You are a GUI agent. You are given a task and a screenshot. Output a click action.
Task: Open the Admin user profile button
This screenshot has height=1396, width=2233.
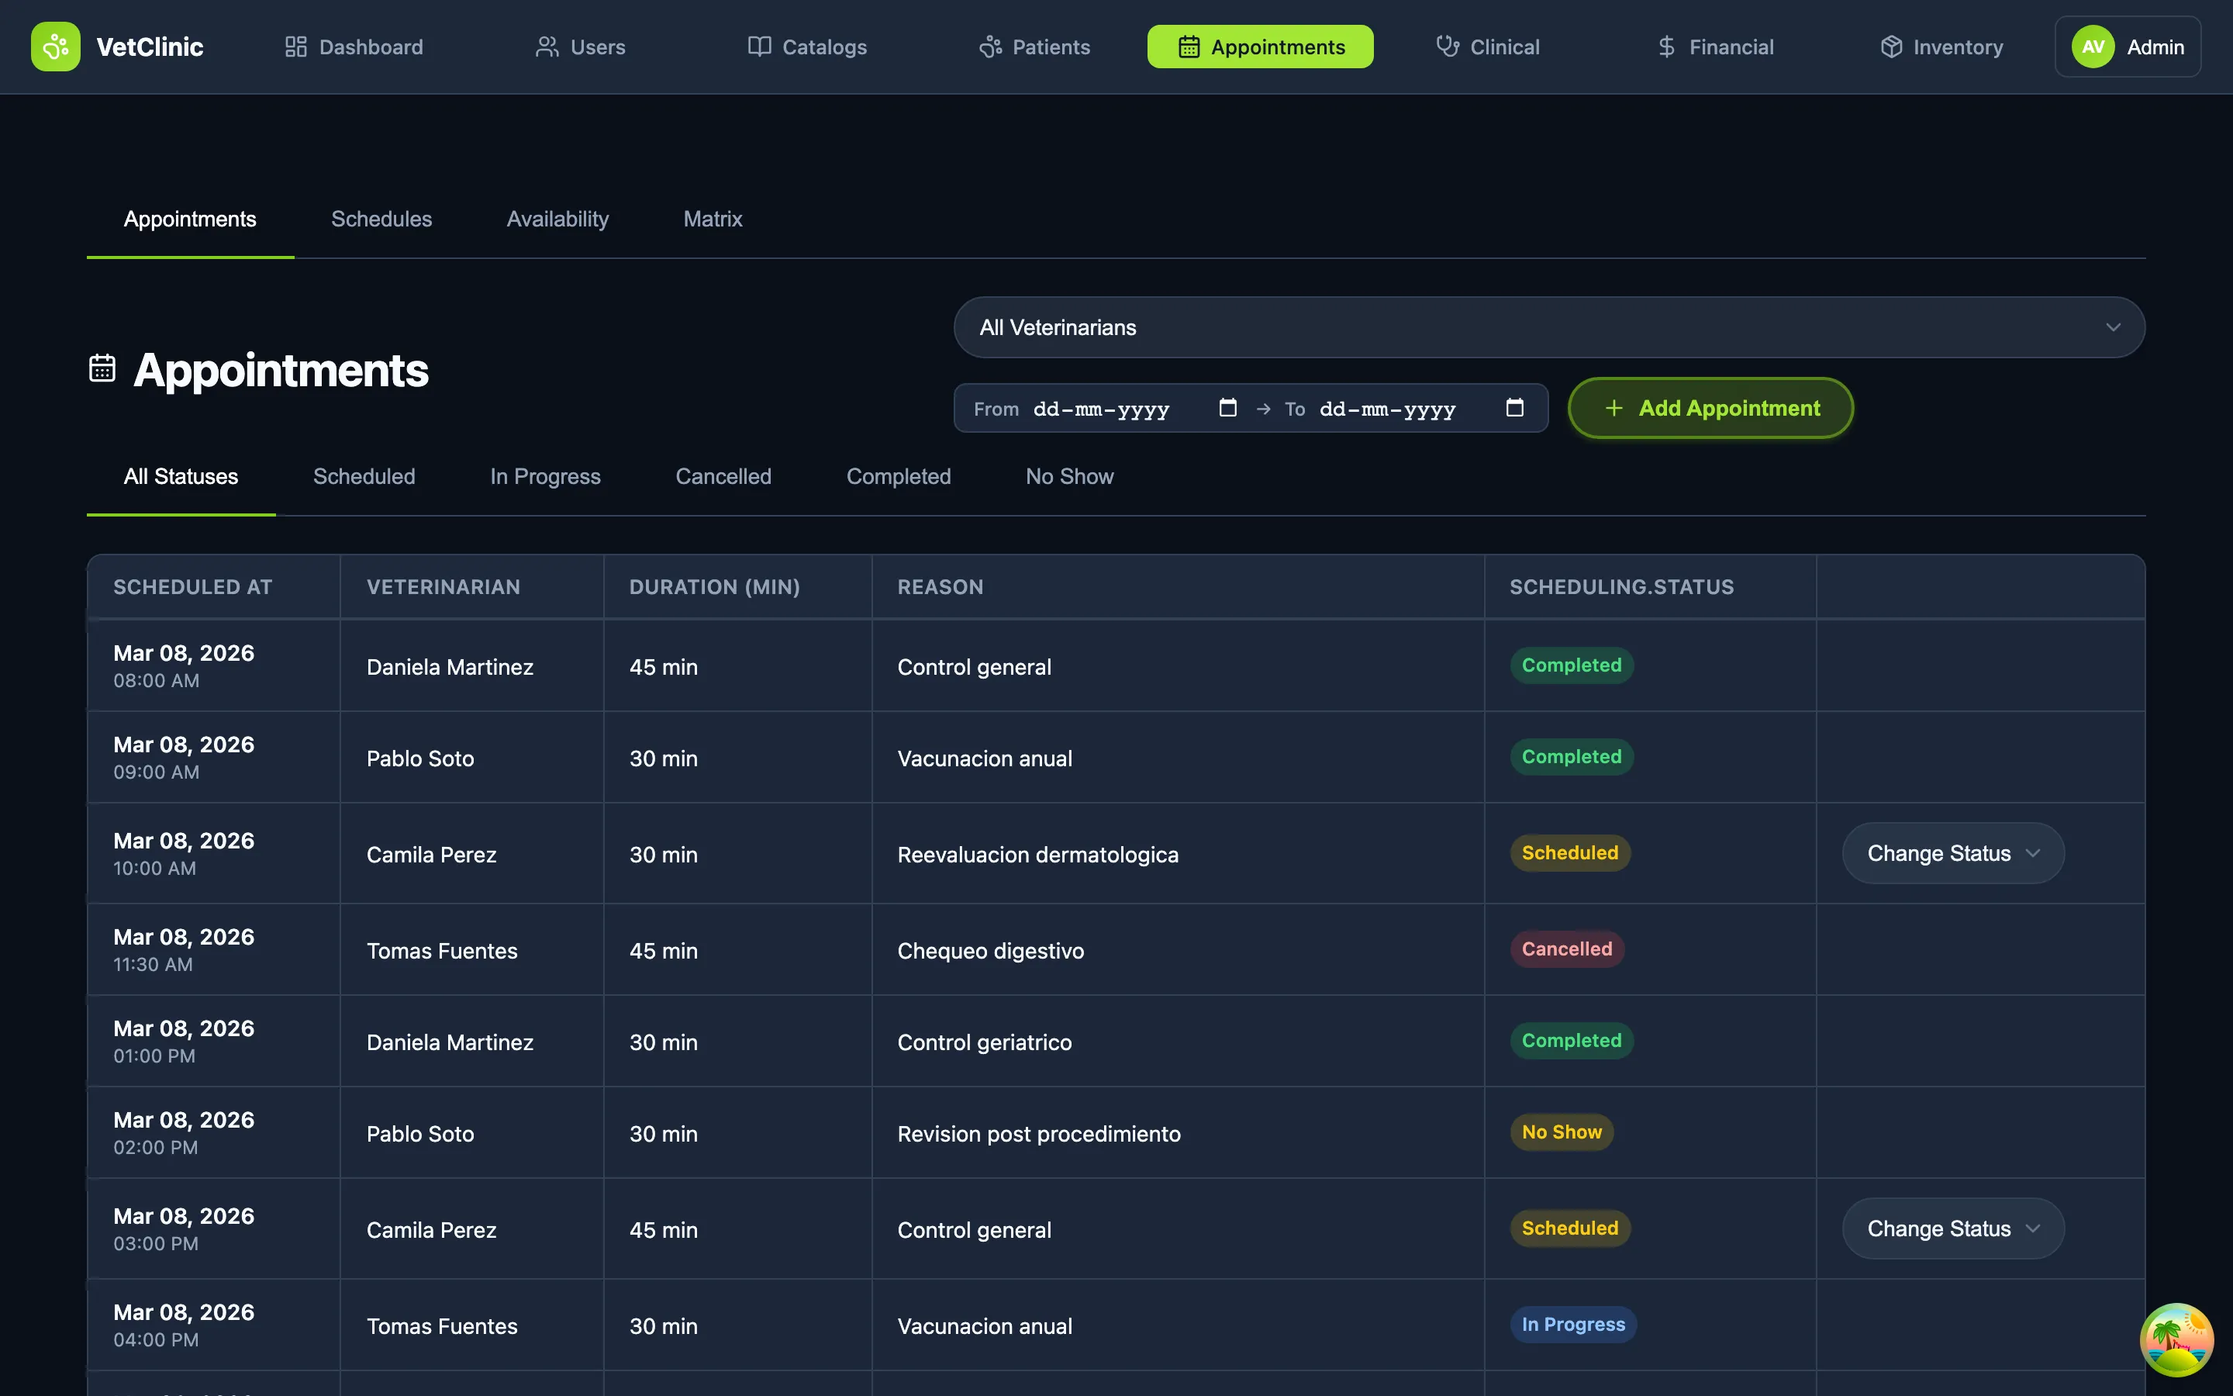click(x=2127, y=47)
